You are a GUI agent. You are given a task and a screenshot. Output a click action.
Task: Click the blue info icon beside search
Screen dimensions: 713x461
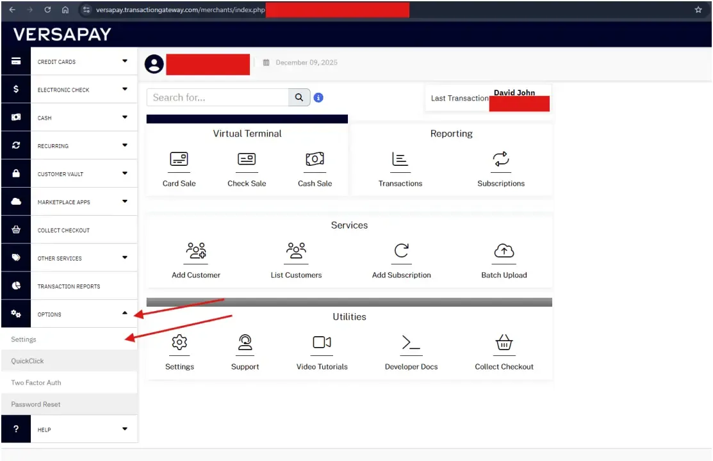coord(318,97)
